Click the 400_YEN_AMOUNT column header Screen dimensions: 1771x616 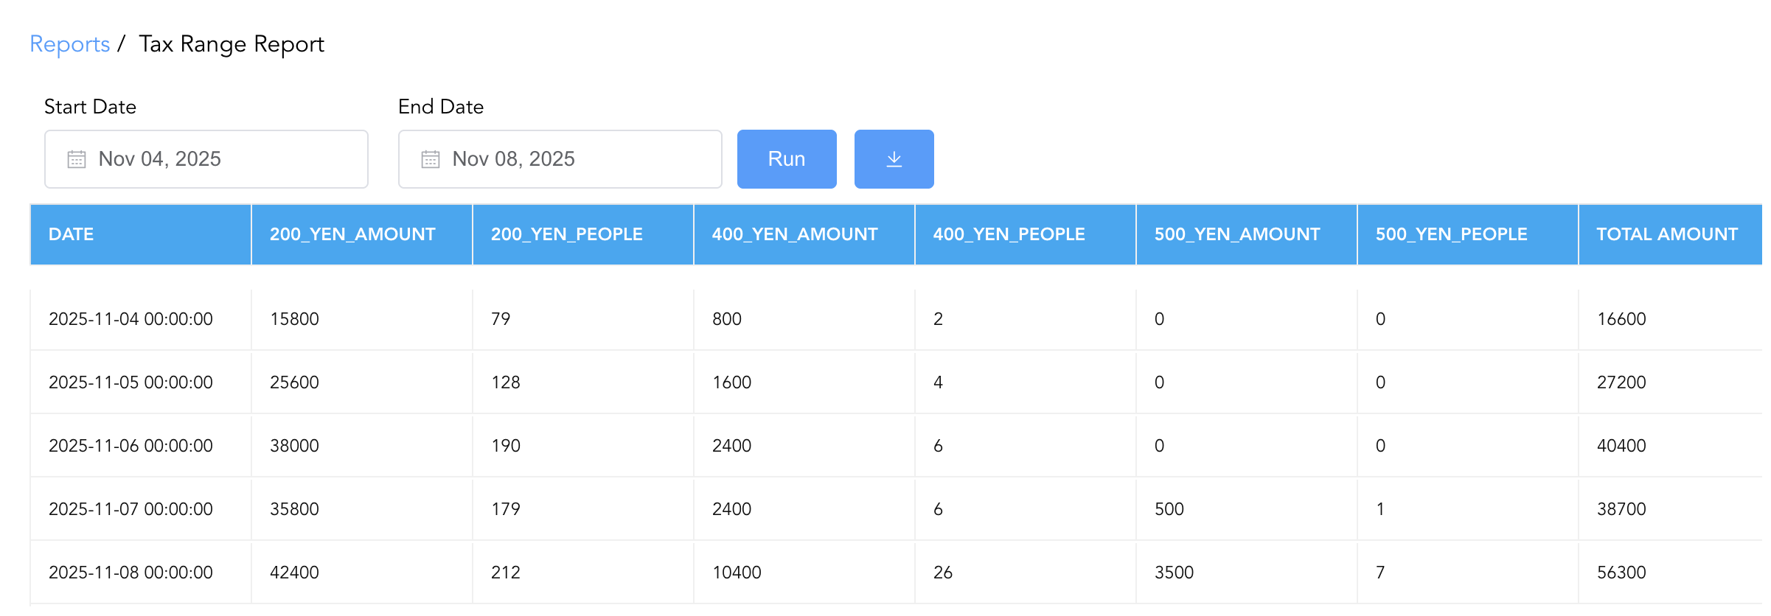click(x=804, y=234)
